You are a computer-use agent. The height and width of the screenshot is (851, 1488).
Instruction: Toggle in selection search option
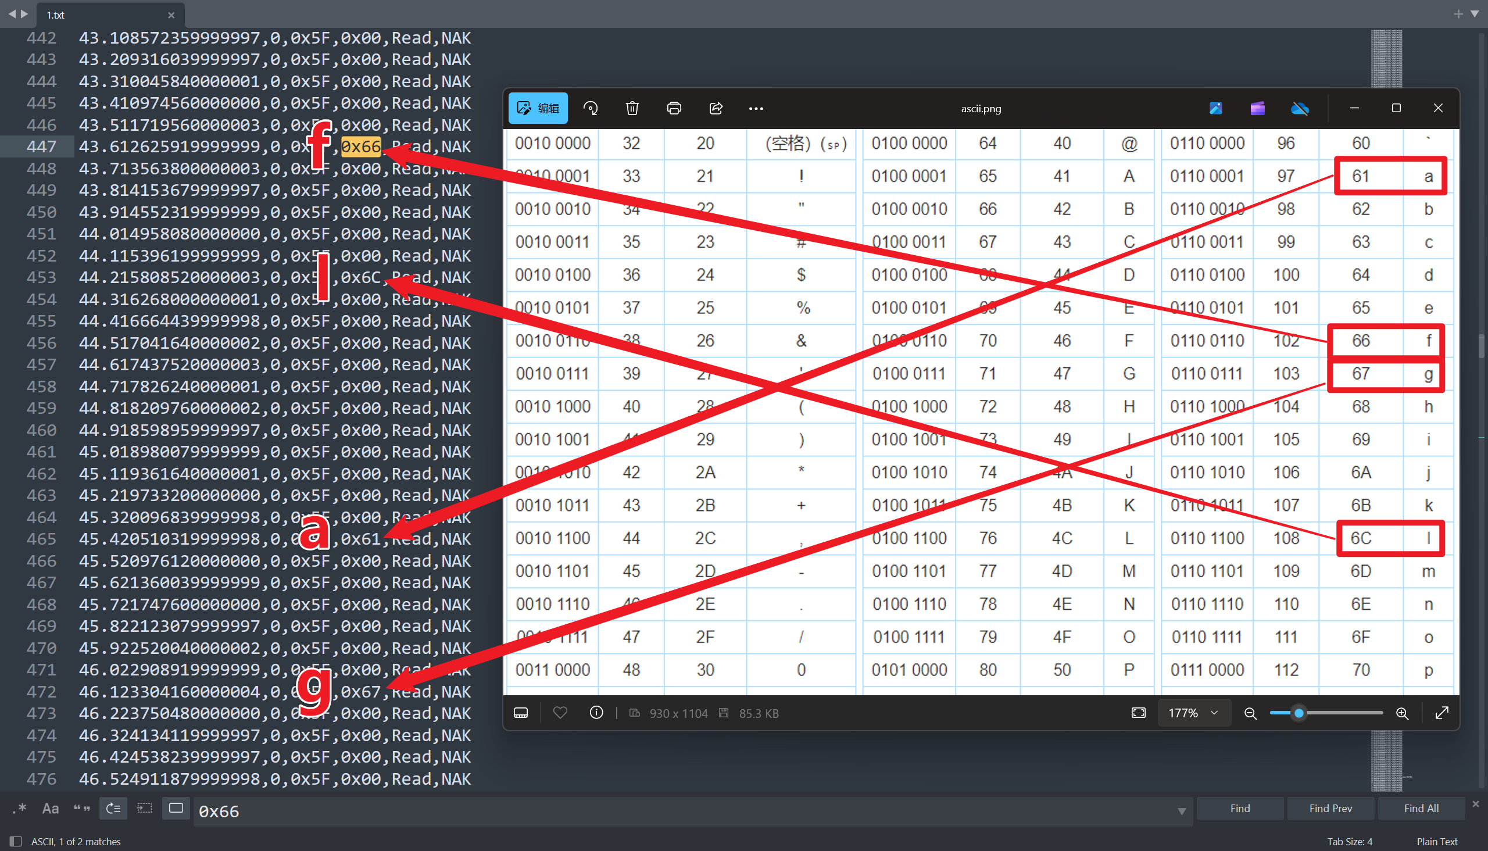144,809
